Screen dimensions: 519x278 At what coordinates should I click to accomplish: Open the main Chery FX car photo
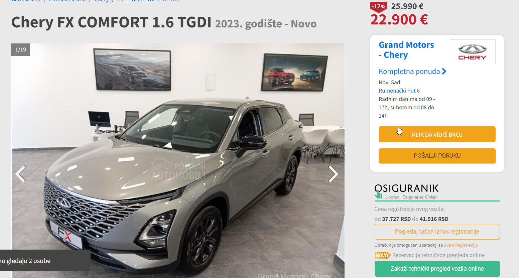[178, 160]
